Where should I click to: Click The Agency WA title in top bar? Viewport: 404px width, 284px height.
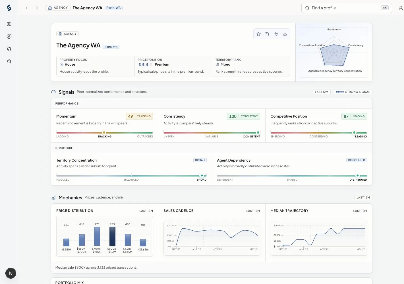pyautogui.click(x=87, y=8)
